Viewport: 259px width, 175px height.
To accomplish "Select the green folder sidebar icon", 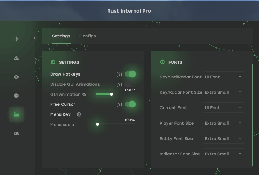I will pos(16,114).
